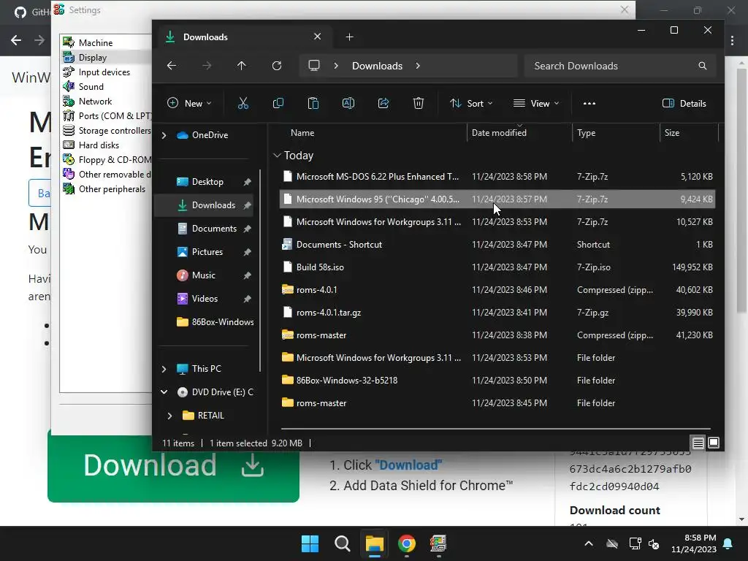
Task: Sort by Size column header
Action: click(x=672, y=133)
